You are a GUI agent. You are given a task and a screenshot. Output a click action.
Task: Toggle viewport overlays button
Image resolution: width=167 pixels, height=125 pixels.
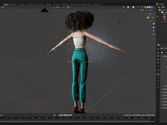[133, 7]
